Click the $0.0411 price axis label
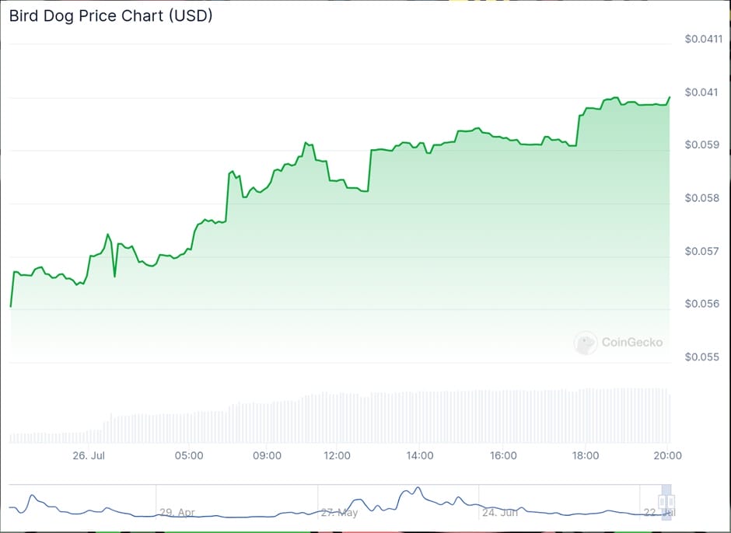 [x=702, y=39]
